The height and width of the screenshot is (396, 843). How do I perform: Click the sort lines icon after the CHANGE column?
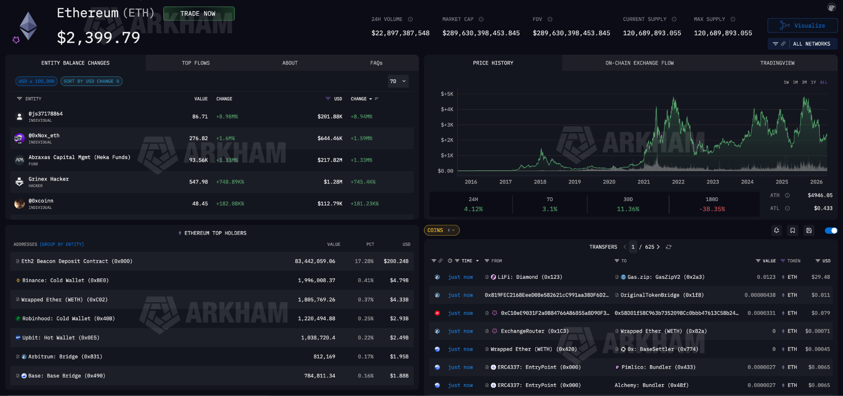click(x=377, y=99)
